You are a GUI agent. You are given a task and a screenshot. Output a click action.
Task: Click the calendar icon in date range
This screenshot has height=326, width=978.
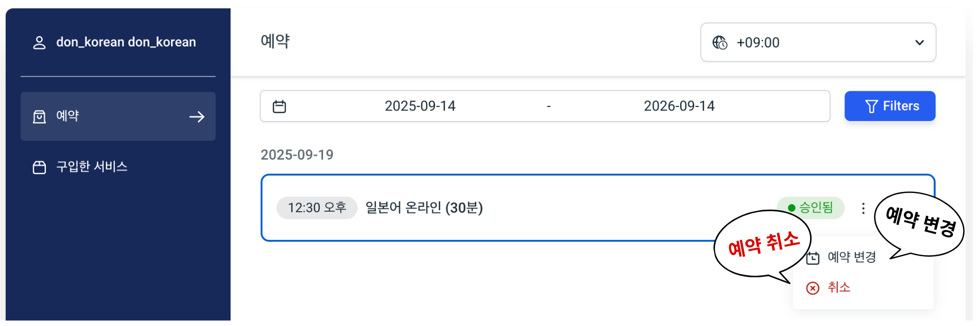click(280, 106)
